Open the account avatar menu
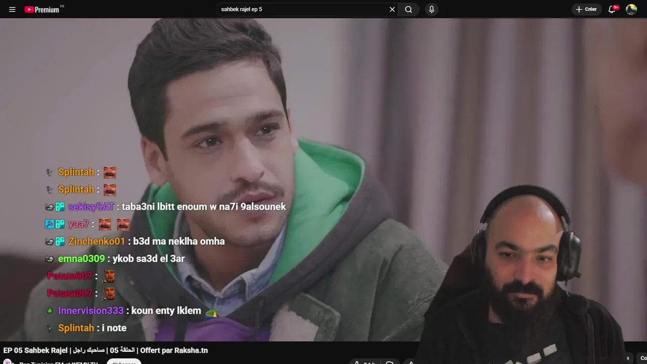 coord(631,9)
